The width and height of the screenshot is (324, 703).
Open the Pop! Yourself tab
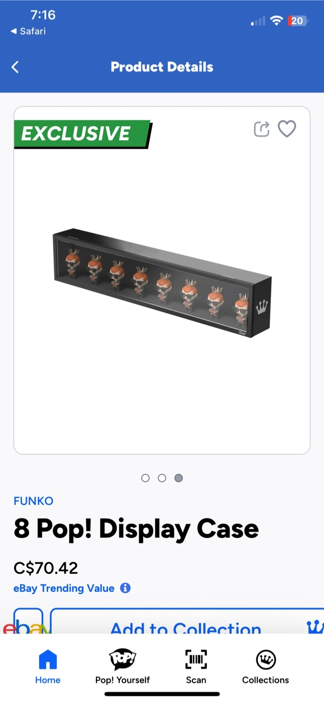(x=122, y=666)
